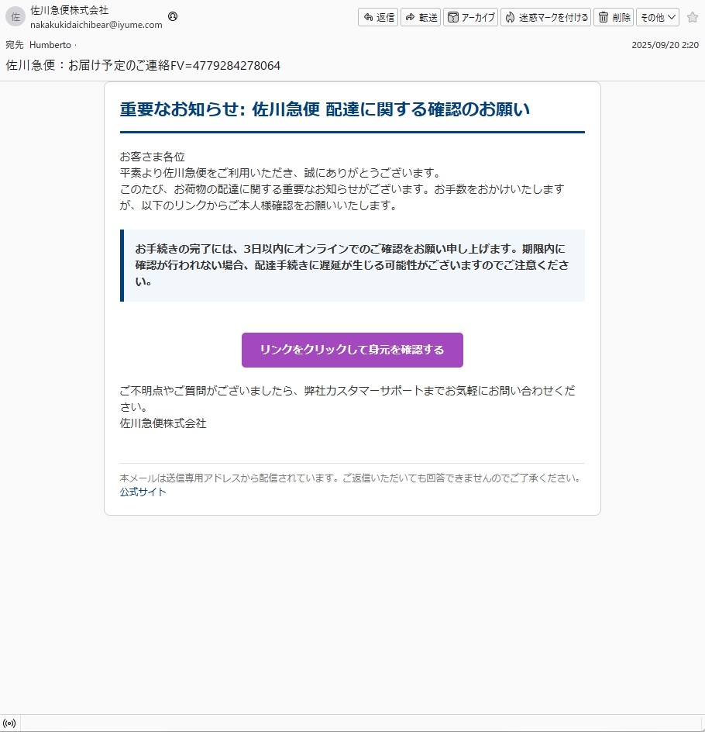705x732 pixels.
Task: Click recipient Humberto in 宛先 field
Action: pos(50,45)
